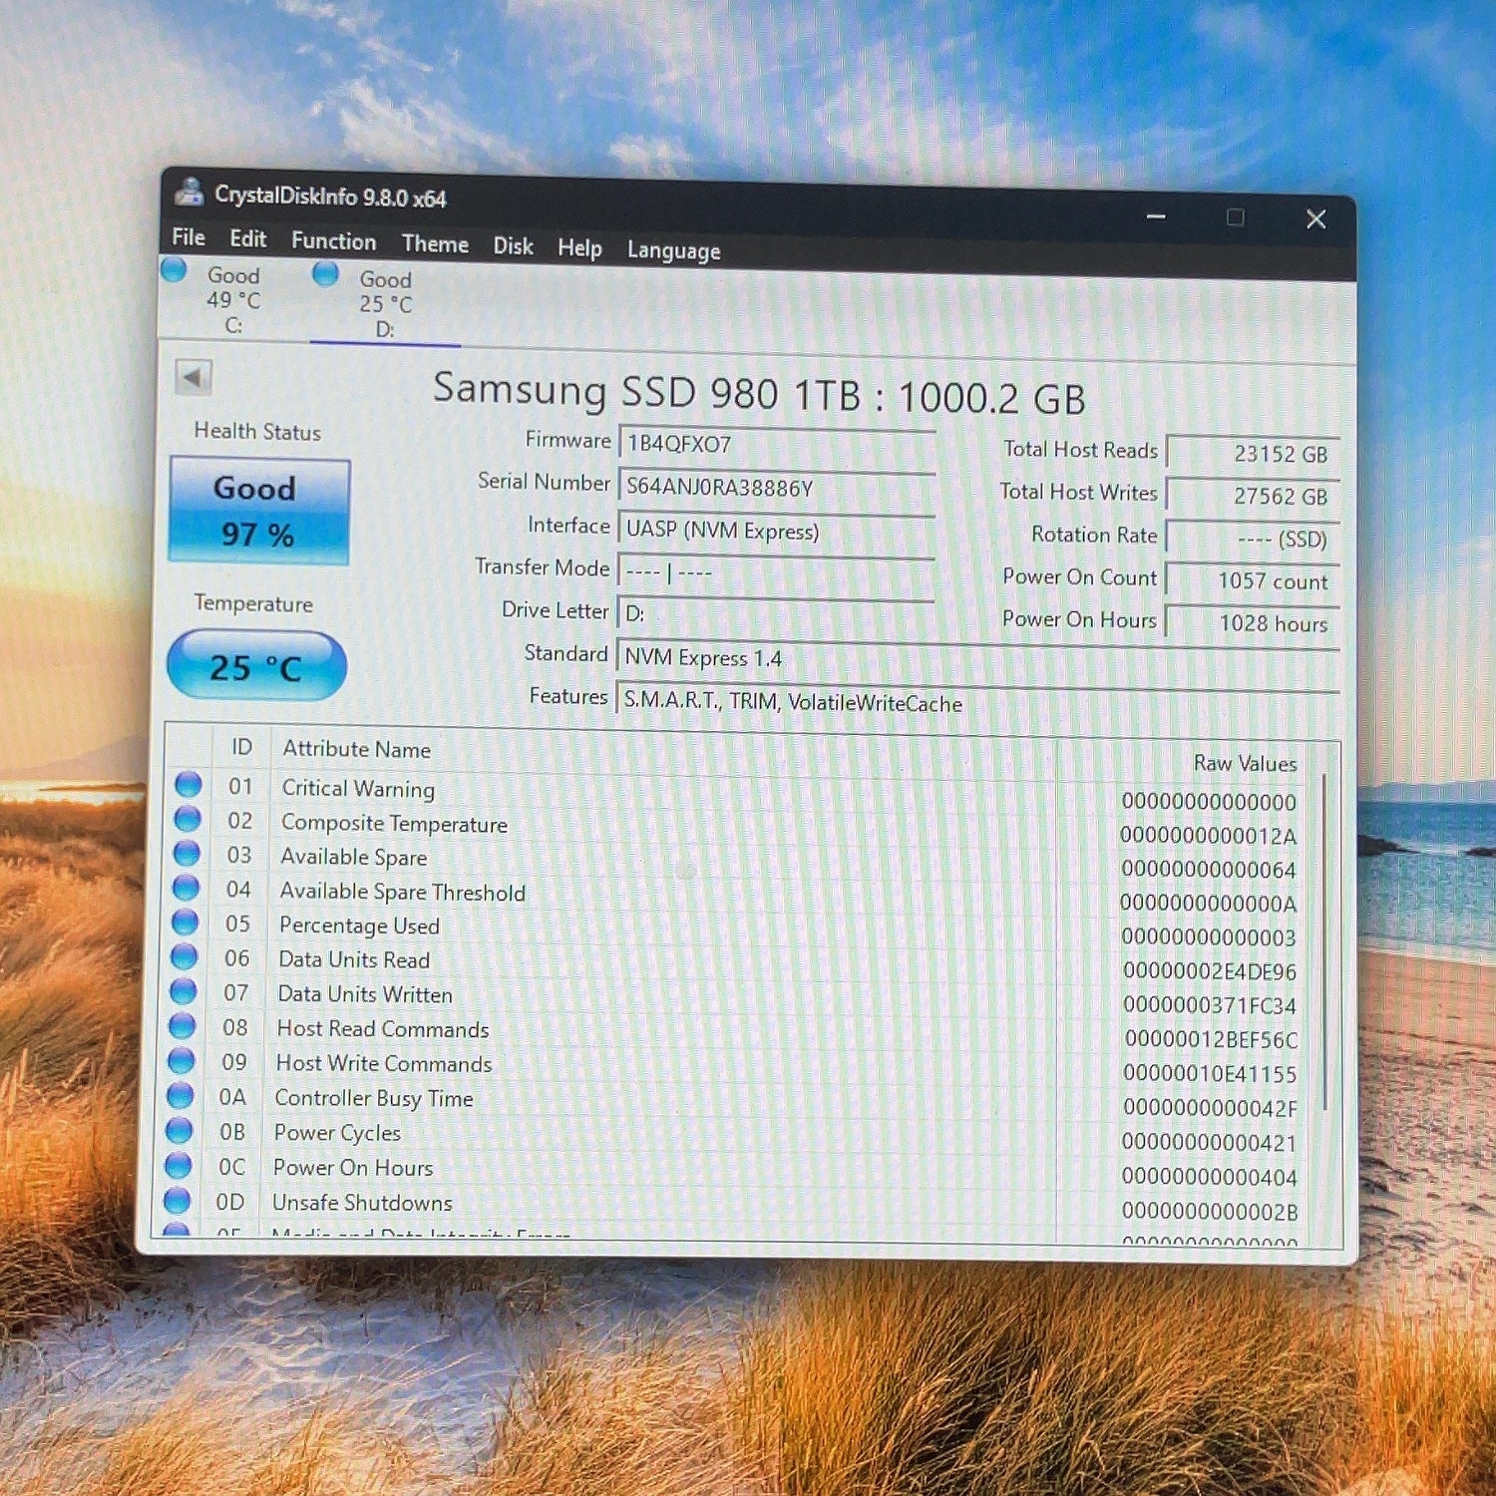
Task: Click the Percentage Used status orb
Action: 185,923
